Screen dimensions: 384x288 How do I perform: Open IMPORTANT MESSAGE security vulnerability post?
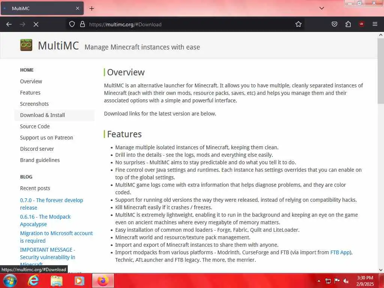pos(48,257)
